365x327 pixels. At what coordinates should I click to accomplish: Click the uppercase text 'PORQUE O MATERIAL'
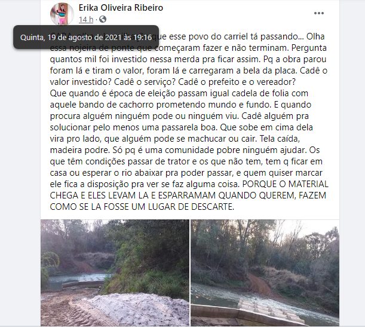coord(286,184)
